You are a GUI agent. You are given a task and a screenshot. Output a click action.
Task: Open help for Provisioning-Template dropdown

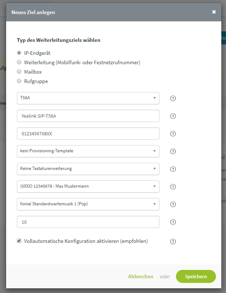click(x=173, y=151)
